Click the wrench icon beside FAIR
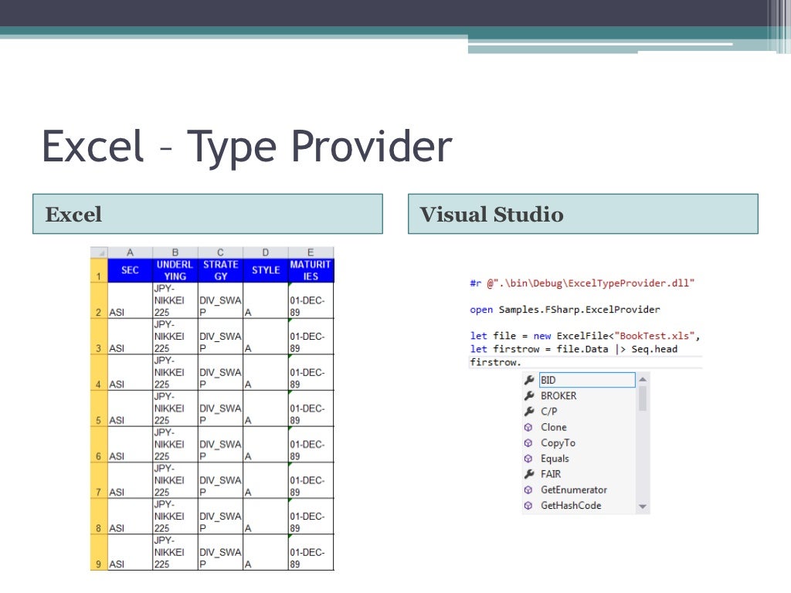This screenshot has height=593, width=791. pyautogui.click(x=528, y=474)
